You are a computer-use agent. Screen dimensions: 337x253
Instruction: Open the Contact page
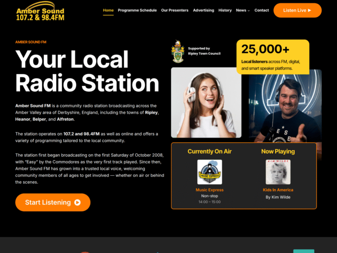pyautogui.click(x=262, y=11)
